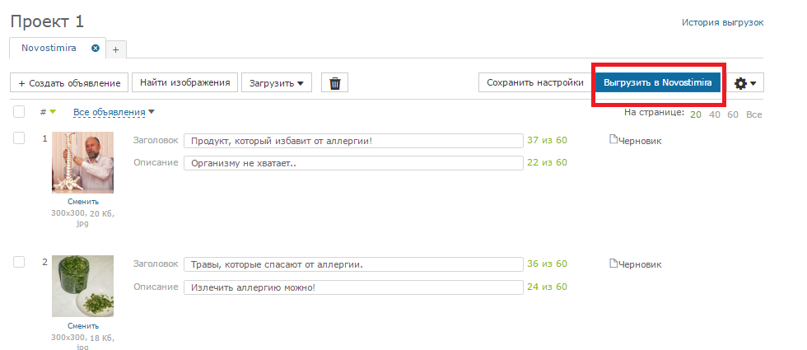Switch to the Novostimira tab
The height and width of the screenshot is (350, 807).
click(x=49, y=48)
